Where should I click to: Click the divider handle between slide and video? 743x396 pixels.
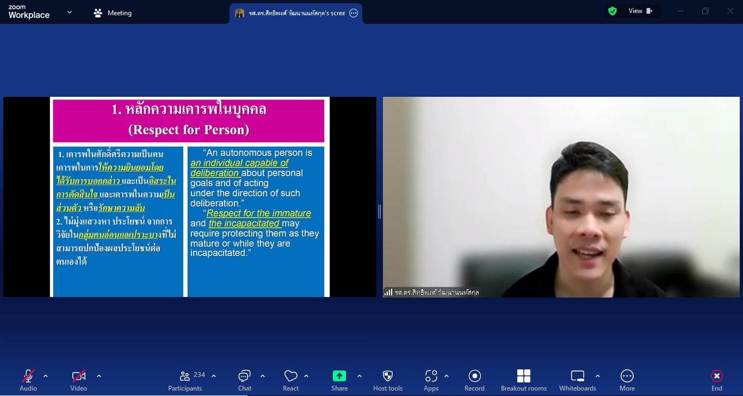(380, 211)
